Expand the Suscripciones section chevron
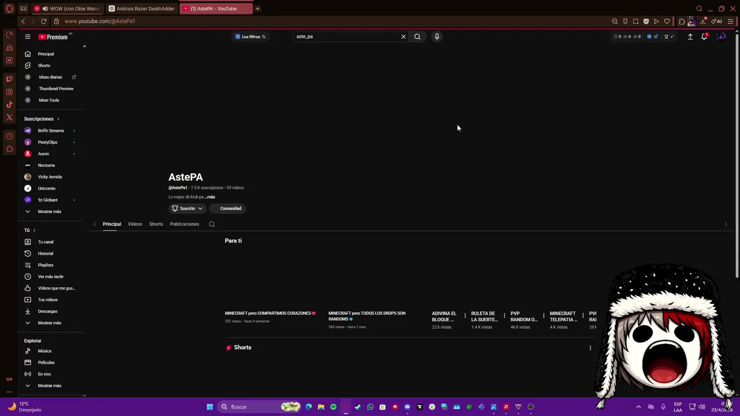Screen dimensions: 740x416 click(x=58, y=119)
